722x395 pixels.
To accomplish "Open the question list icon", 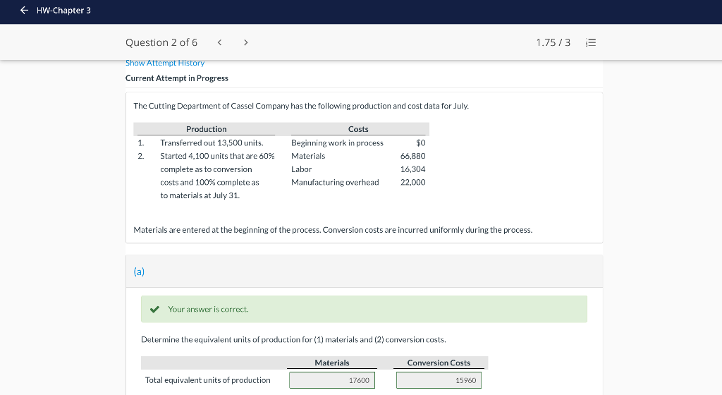I will click(x=591, y=42).
